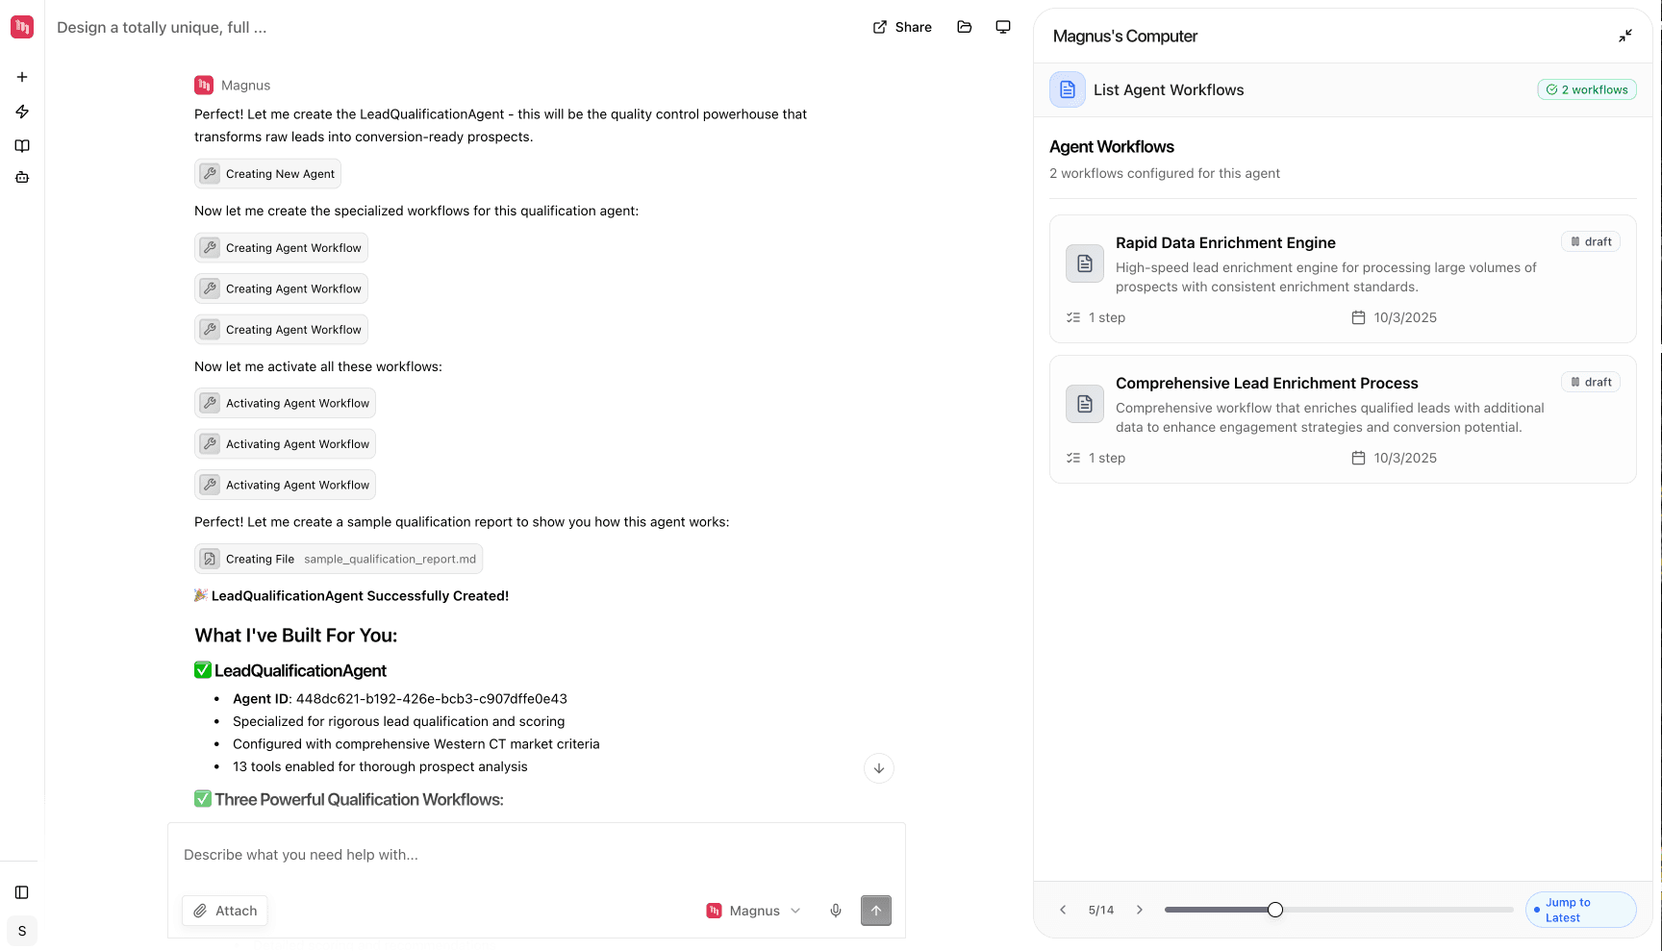Open the lightning bolt sidebar icon

[22, 112]
